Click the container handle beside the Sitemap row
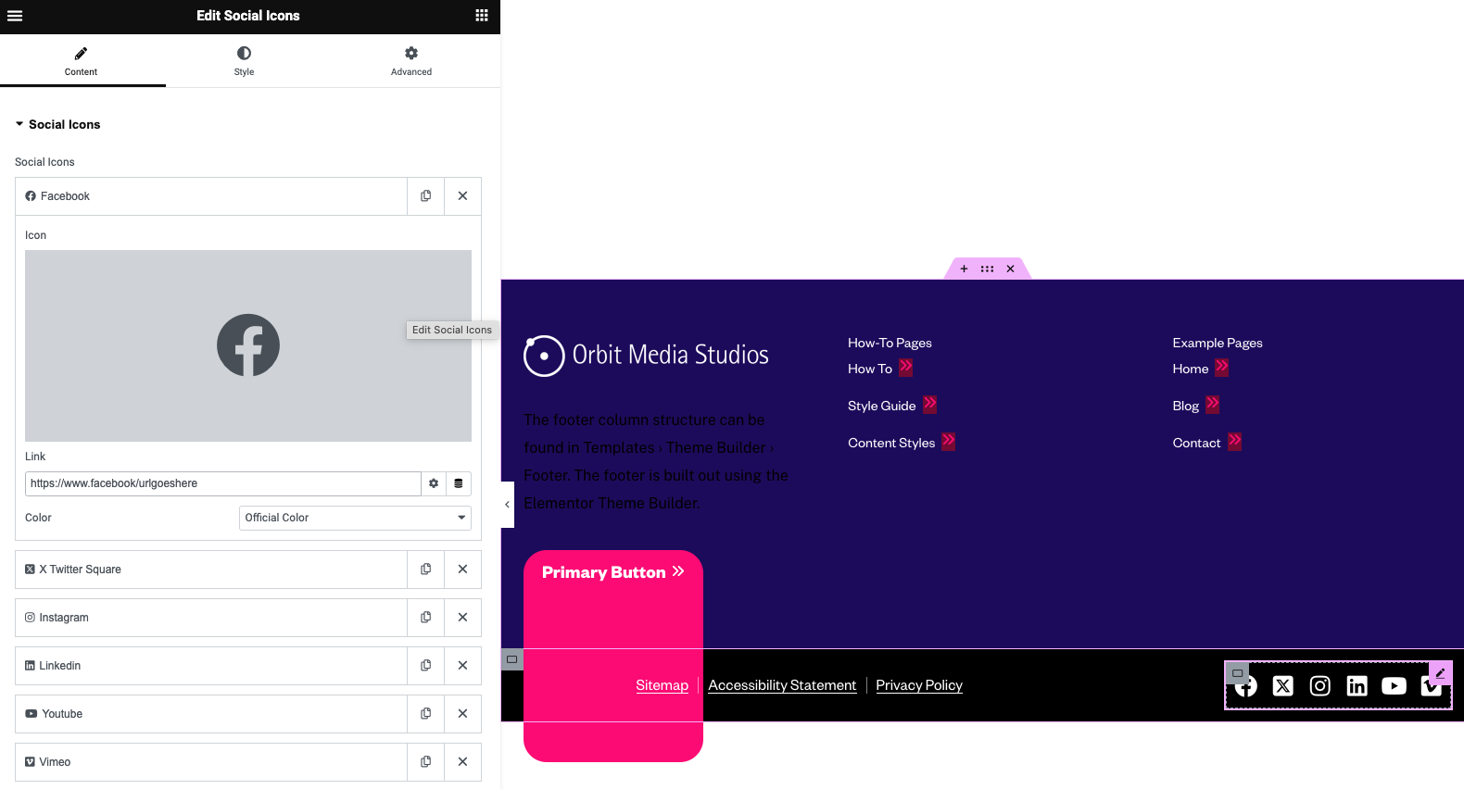 511,659
